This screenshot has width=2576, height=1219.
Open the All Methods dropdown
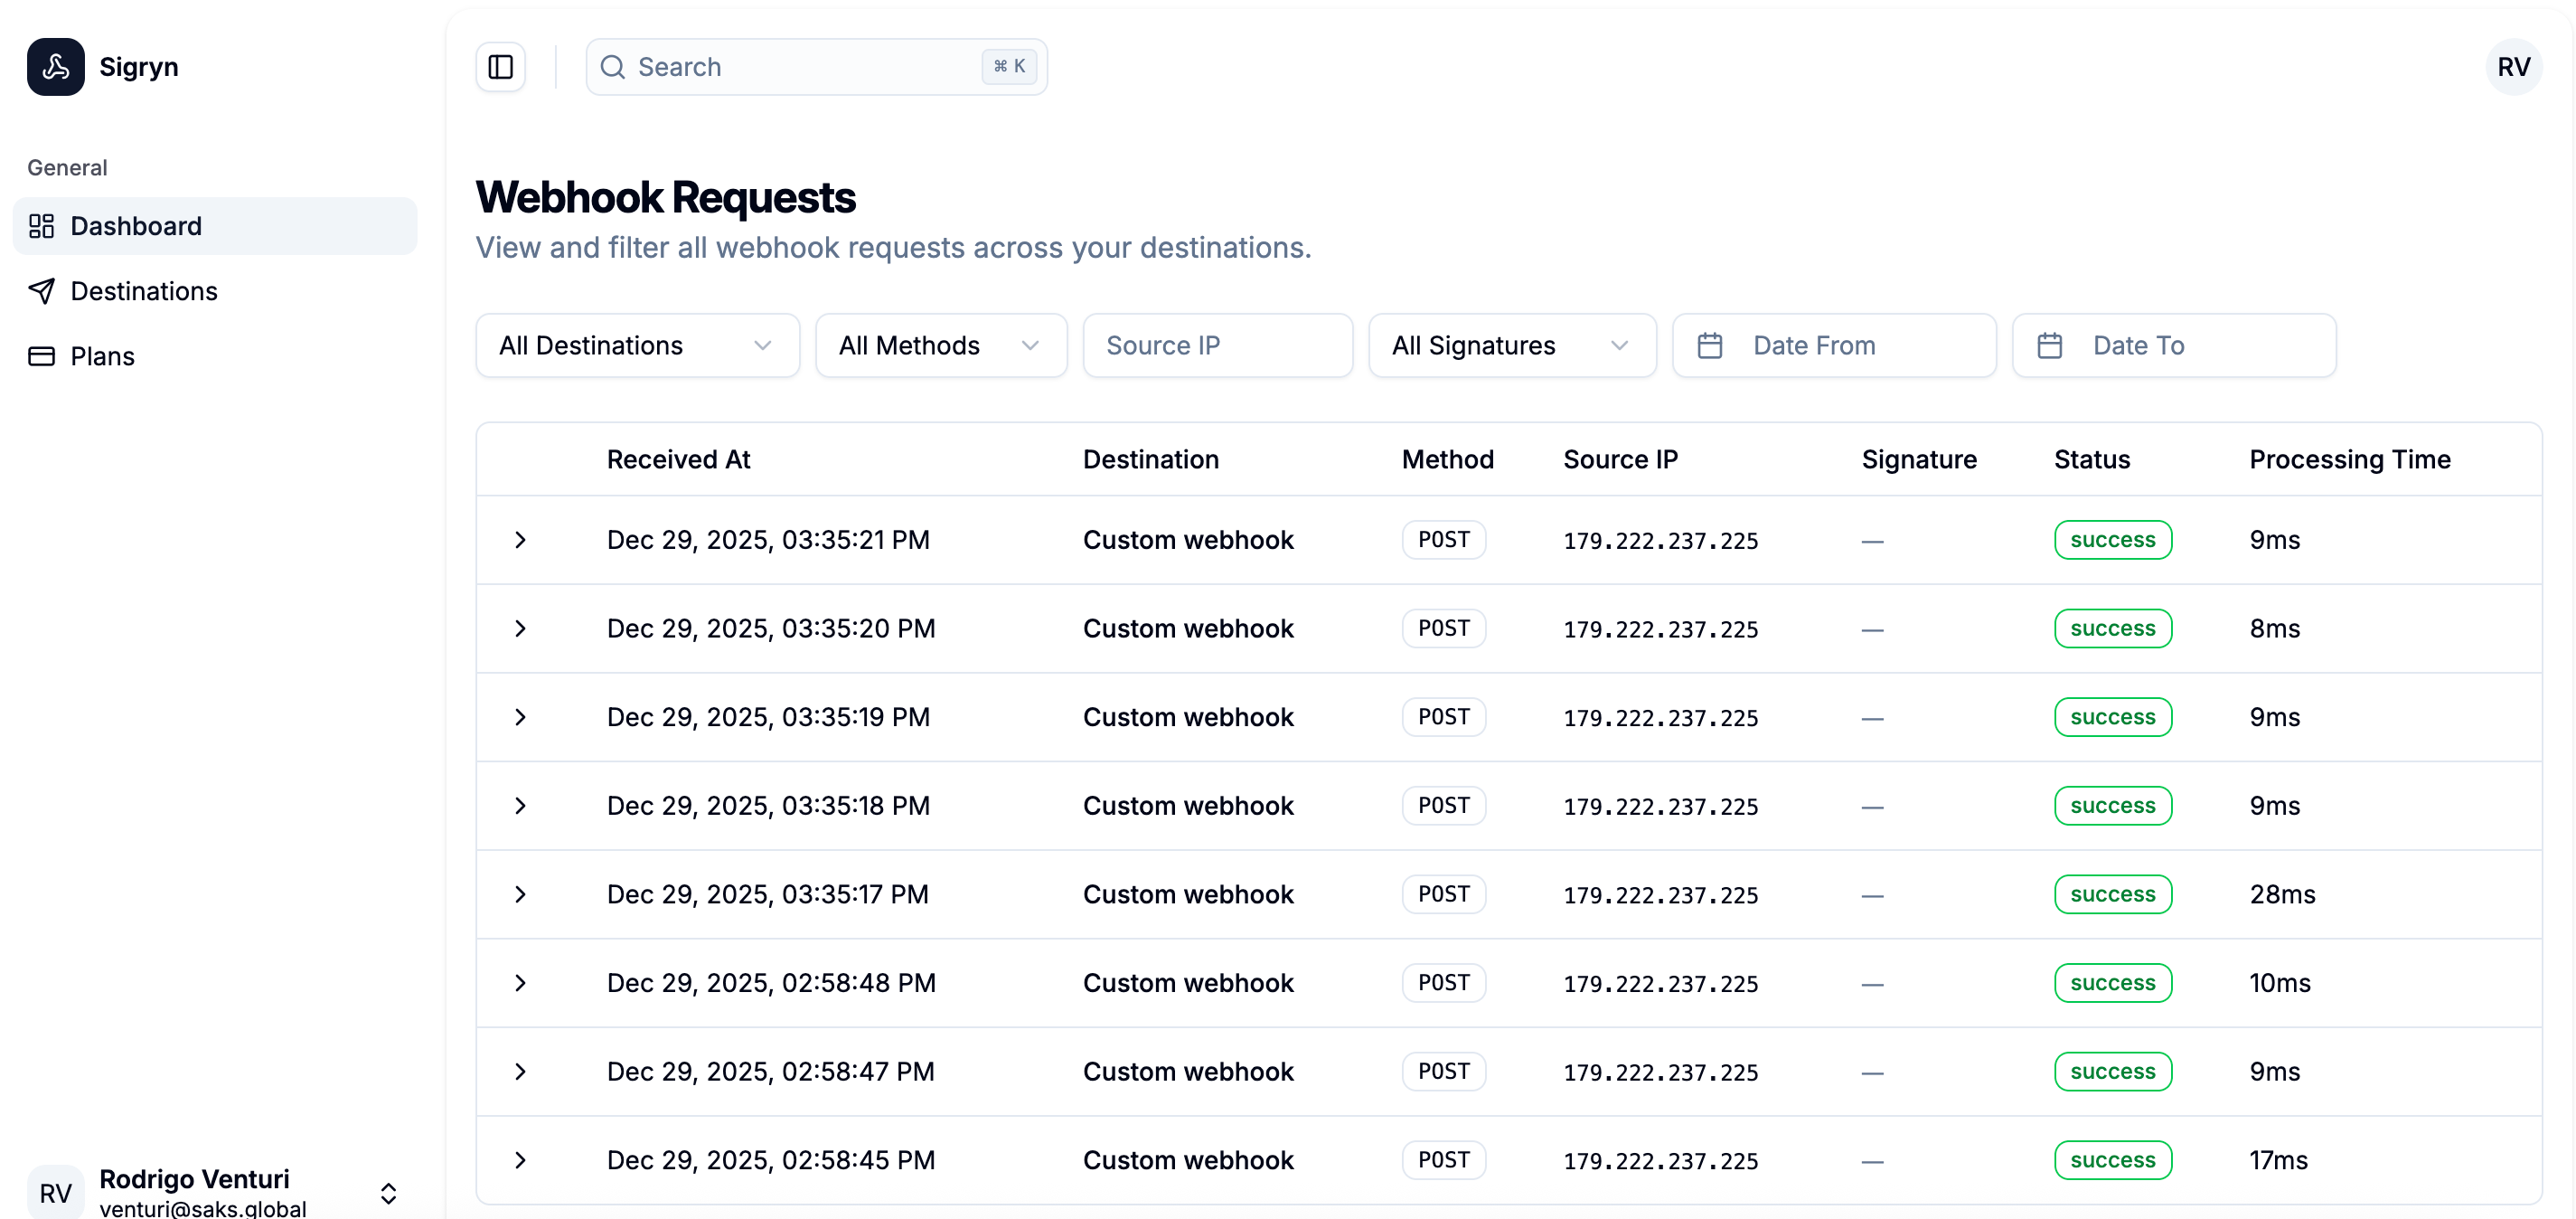[x=941, y=345]
